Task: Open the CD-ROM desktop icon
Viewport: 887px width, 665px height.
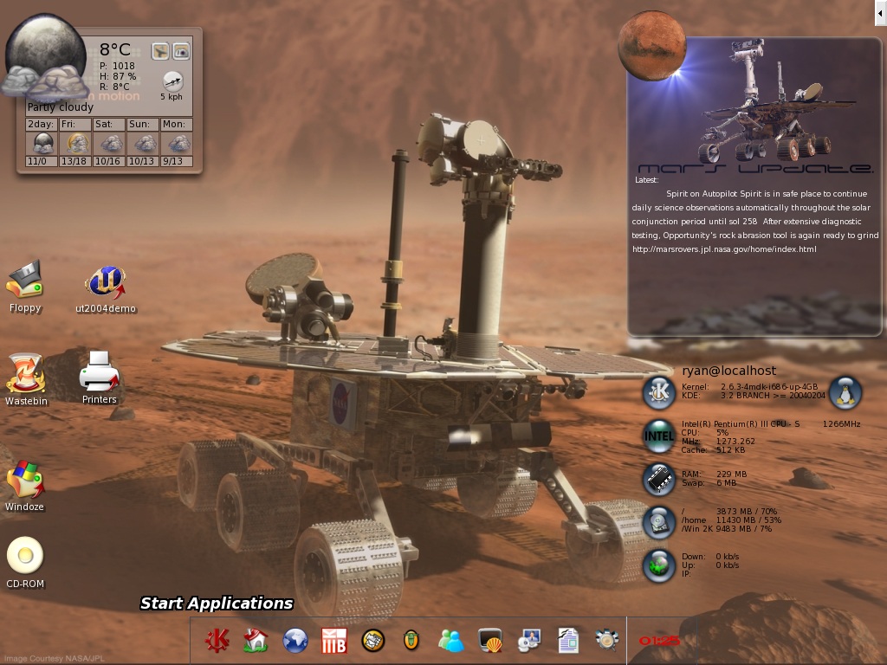Action: click(x=25, y=562)
